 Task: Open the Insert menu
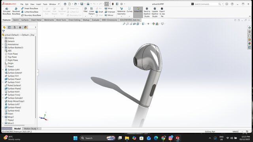(x=39, y=4)
